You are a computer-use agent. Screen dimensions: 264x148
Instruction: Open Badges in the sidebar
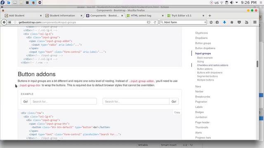pos(200,112)
